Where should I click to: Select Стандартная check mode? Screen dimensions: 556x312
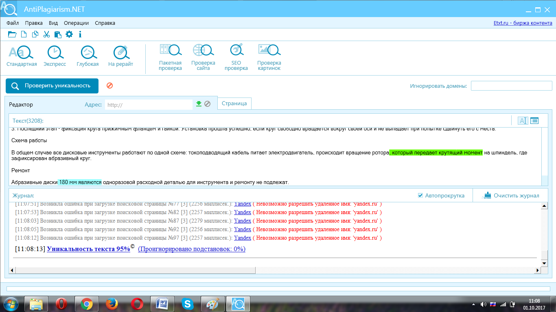tap(22, 56)
